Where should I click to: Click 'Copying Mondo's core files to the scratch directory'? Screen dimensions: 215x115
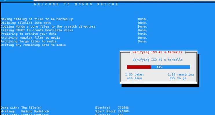48,26
